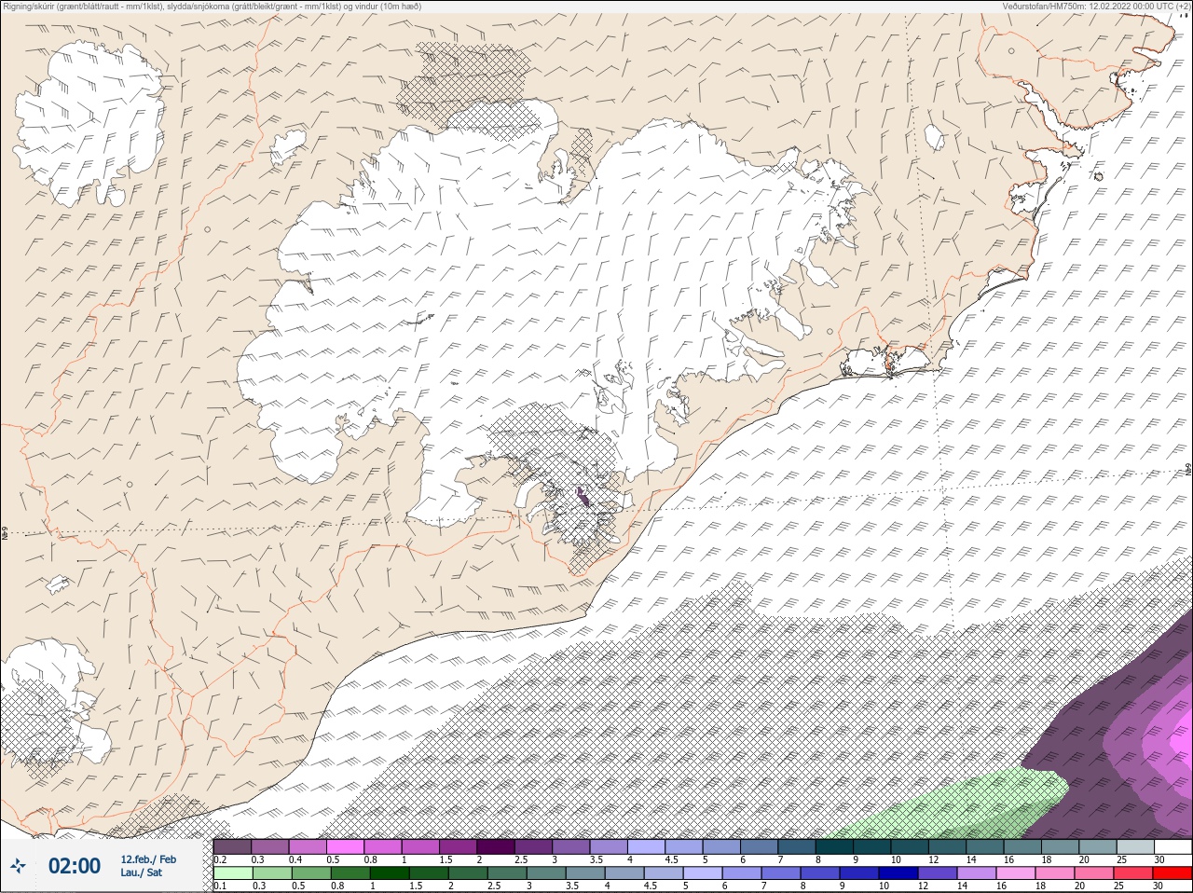Screen dimensions: 1193x893
Task: Click the date text '12.feb./ Feb'
Action: (x=148, y=859)
